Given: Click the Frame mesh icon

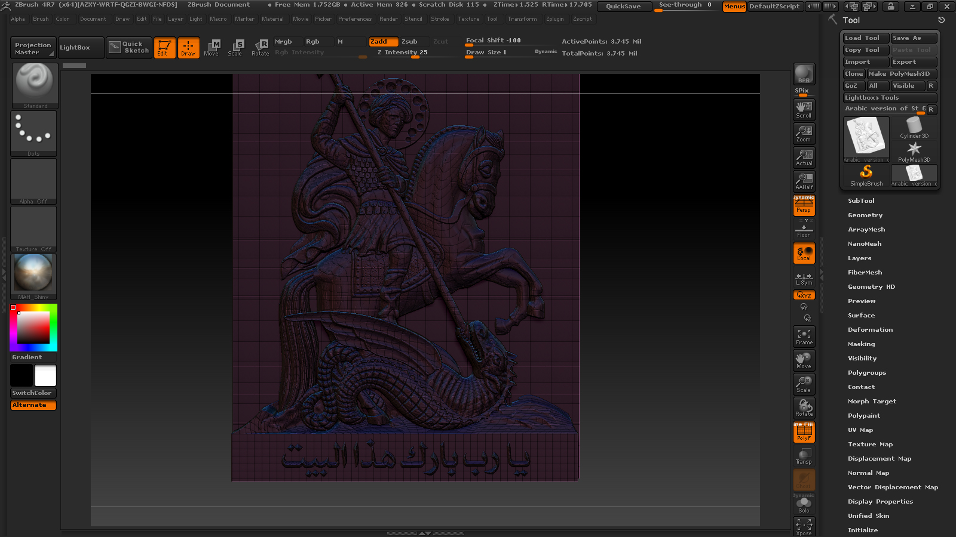Looking at the screenshot, I should pyautogui.click(x=804, y=337).
